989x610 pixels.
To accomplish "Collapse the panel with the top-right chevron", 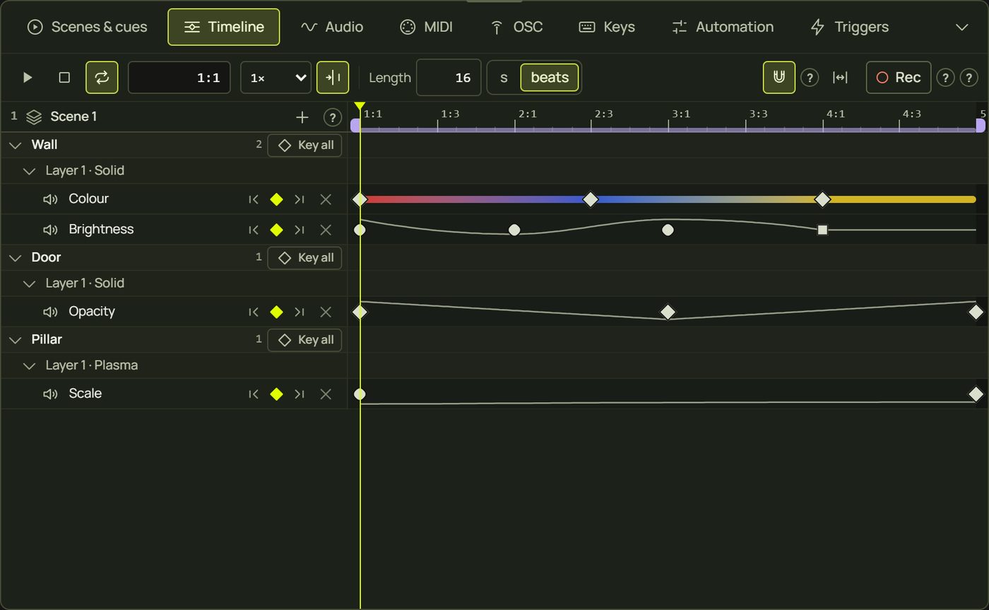I will point(961,27).
